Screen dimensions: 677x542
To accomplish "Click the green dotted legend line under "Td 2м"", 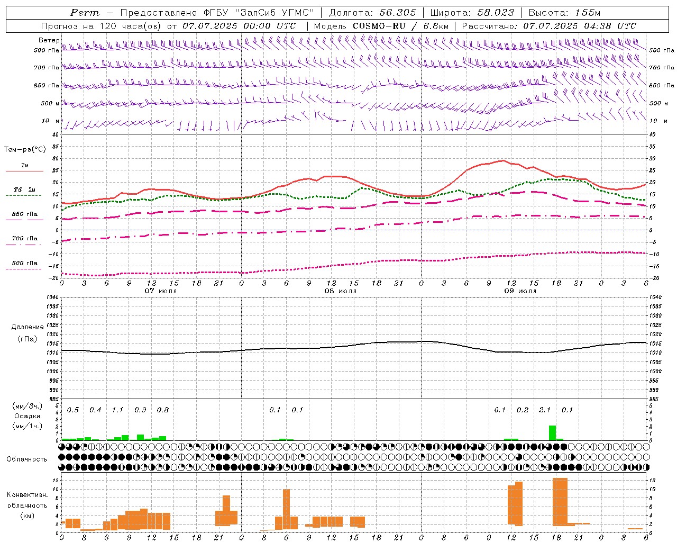I will tap(24, 195).
